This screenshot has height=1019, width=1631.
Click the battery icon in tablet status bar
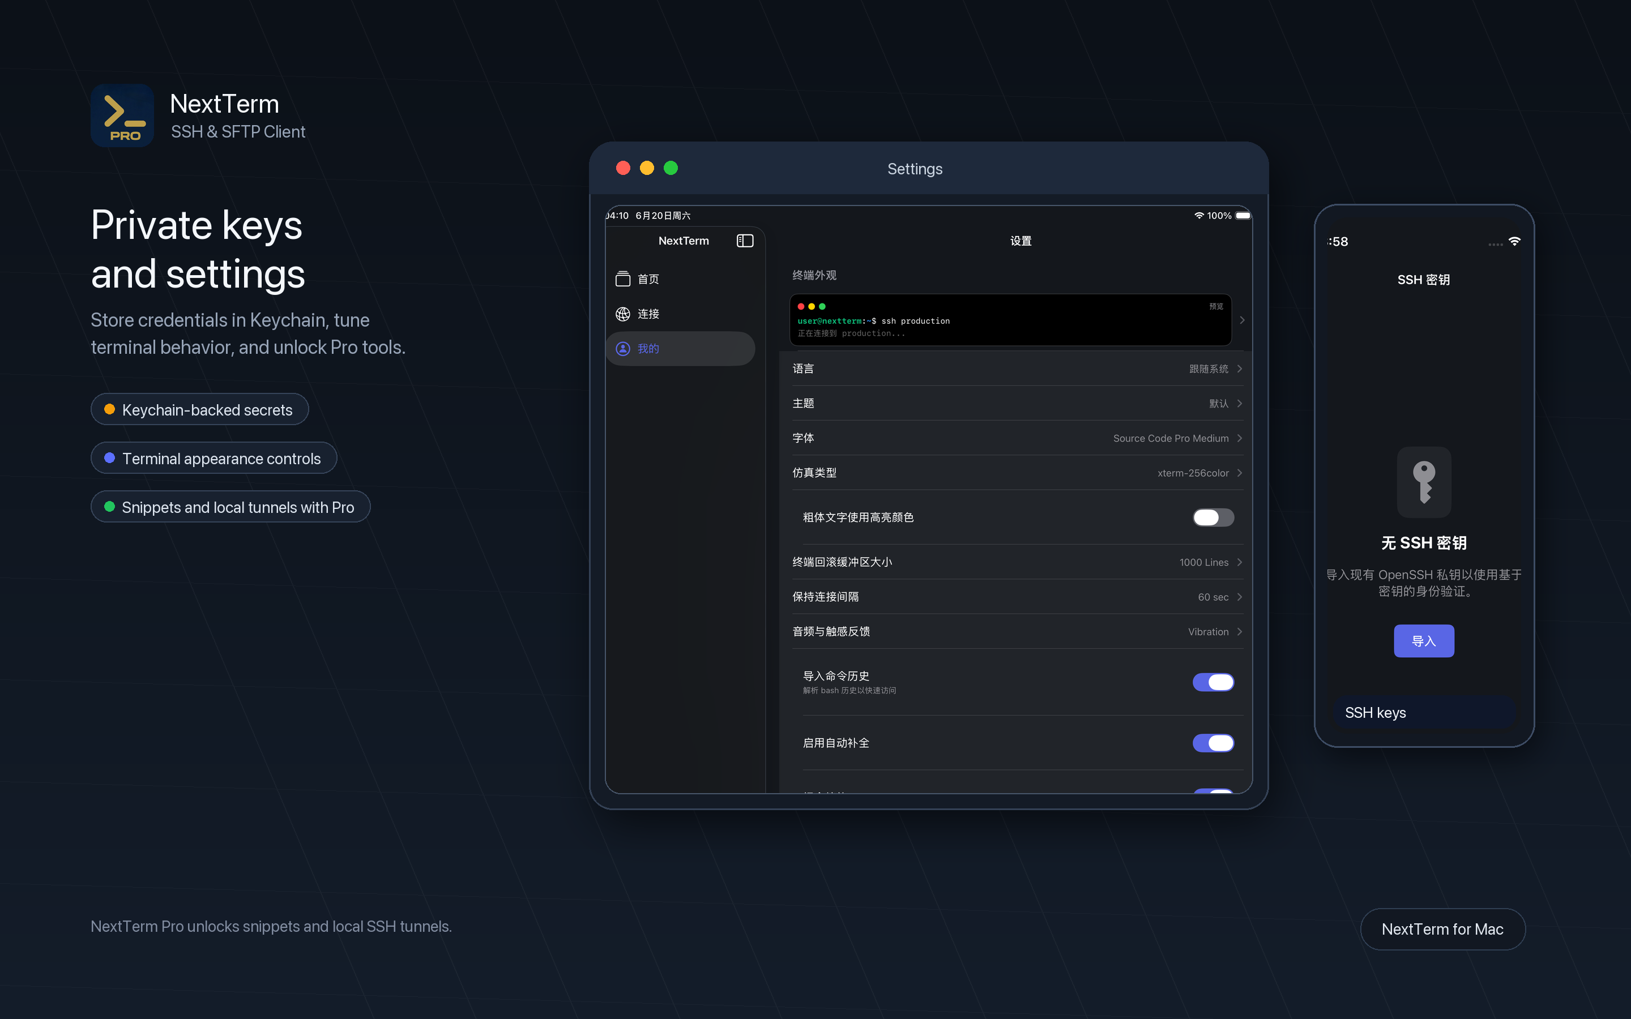(1244, 216)
